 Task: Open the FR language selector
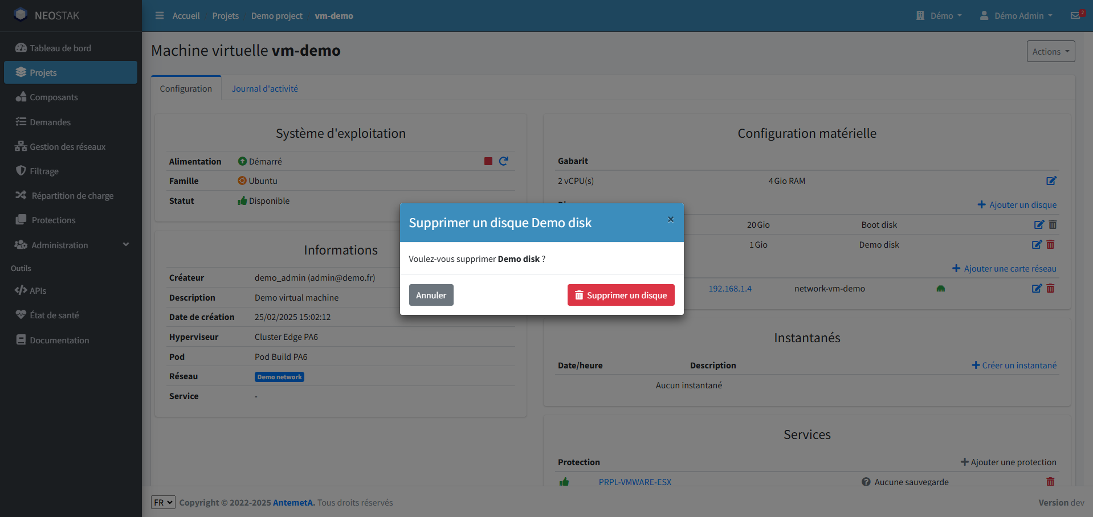[163, 502]
